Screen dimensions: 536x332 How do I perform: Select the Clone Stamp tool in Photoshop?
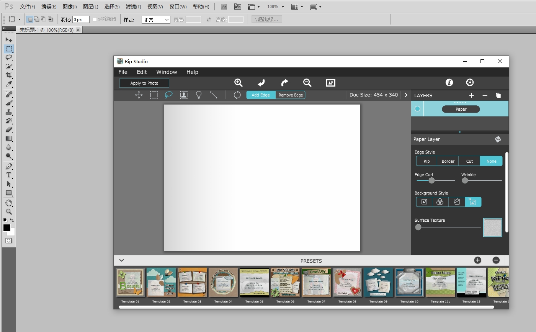click(x=9, y=112)
